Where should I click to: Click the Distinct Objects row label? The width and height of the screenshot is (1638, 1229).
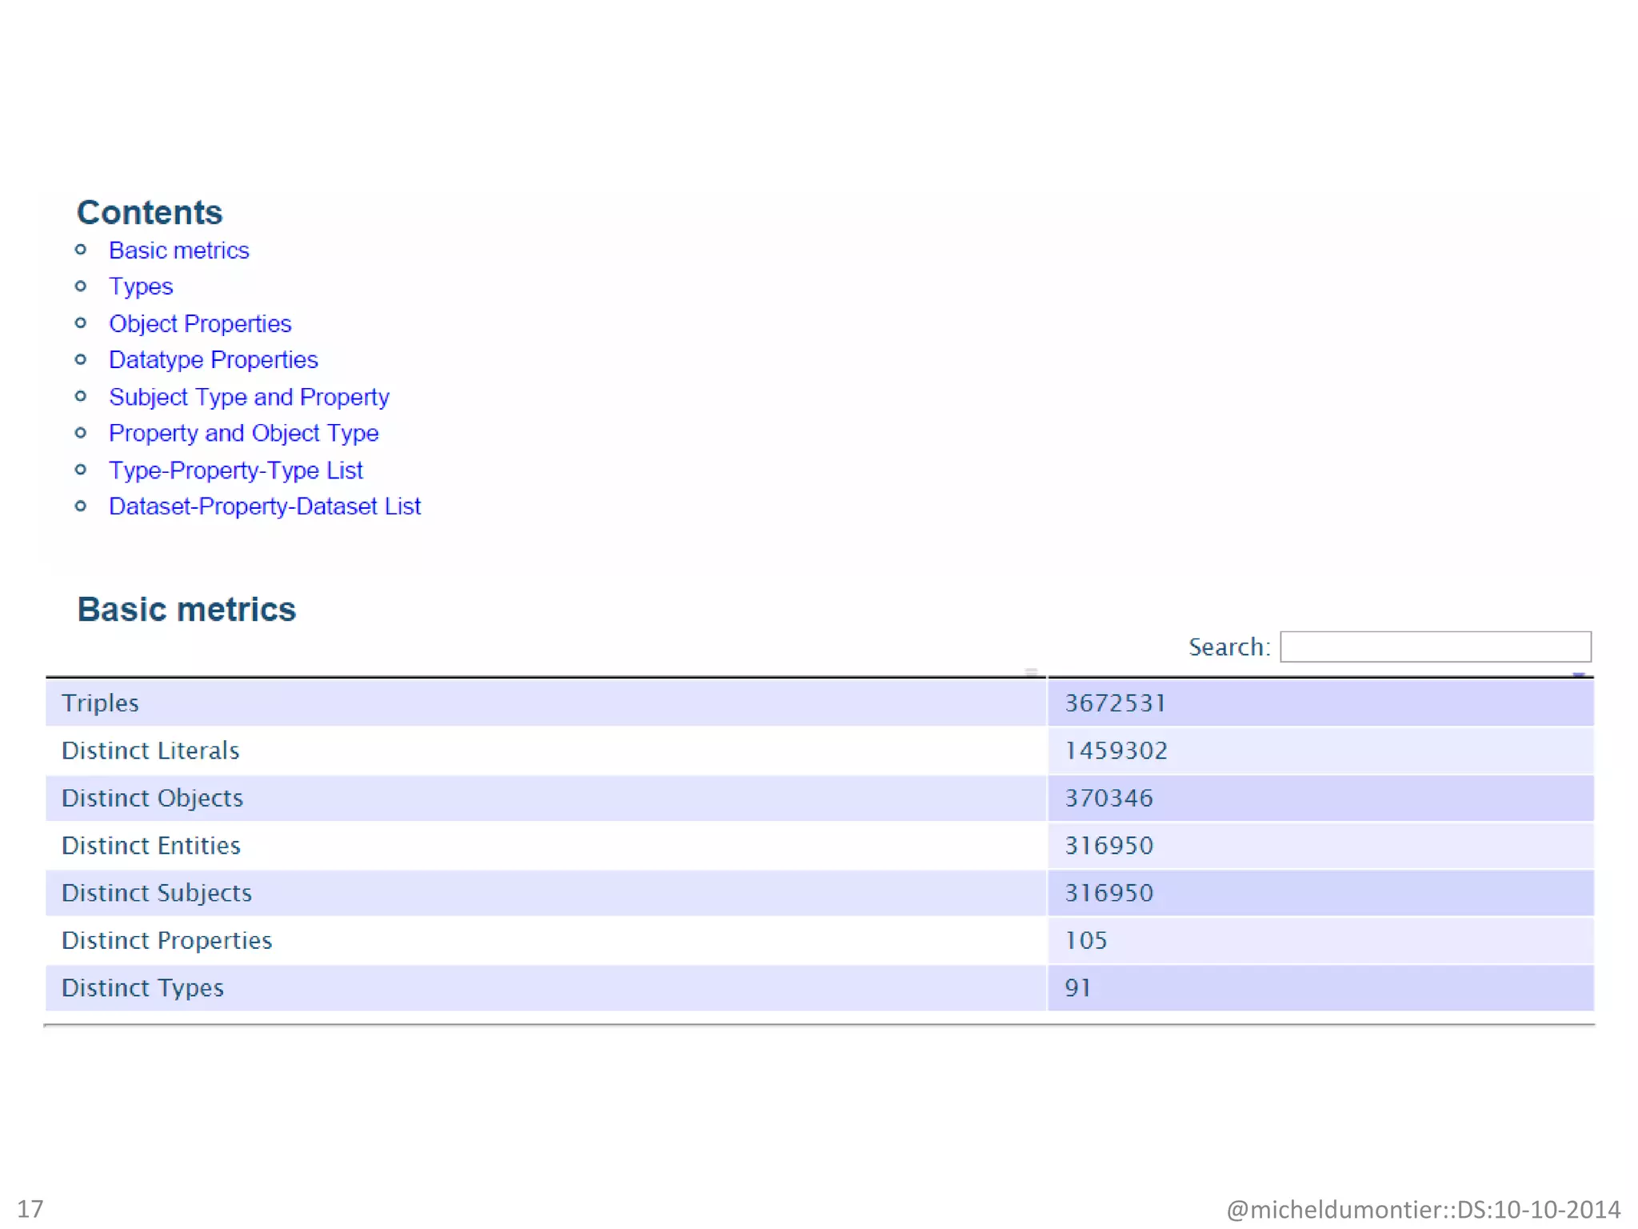pyautogui.click(x=152, y=798)
